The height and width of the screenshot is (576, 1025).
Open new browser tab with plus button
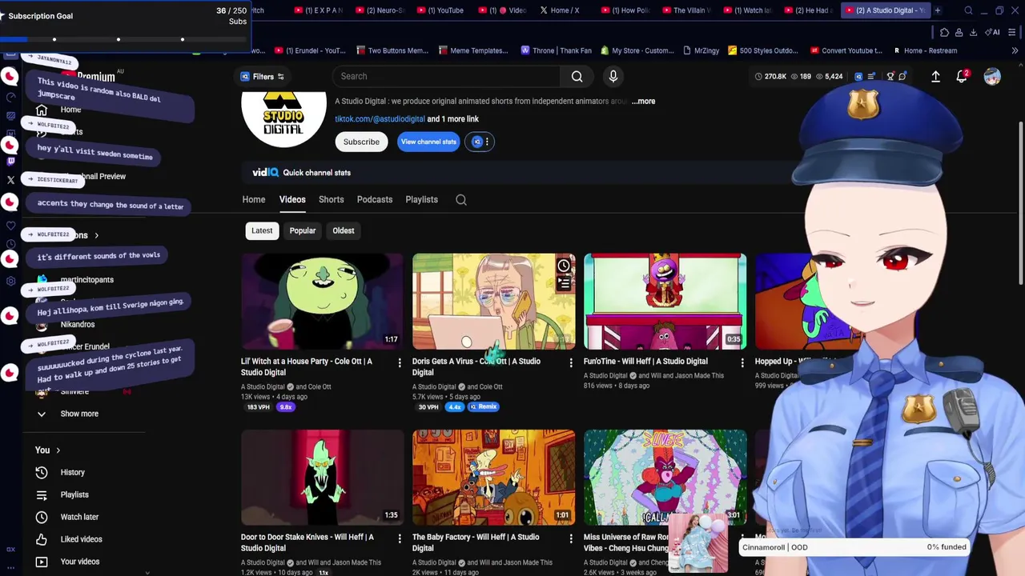(x=938, y=10)
